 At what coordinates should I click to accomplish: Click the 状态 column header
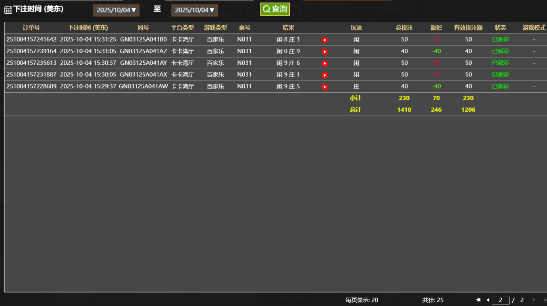[x=500, y=28]
